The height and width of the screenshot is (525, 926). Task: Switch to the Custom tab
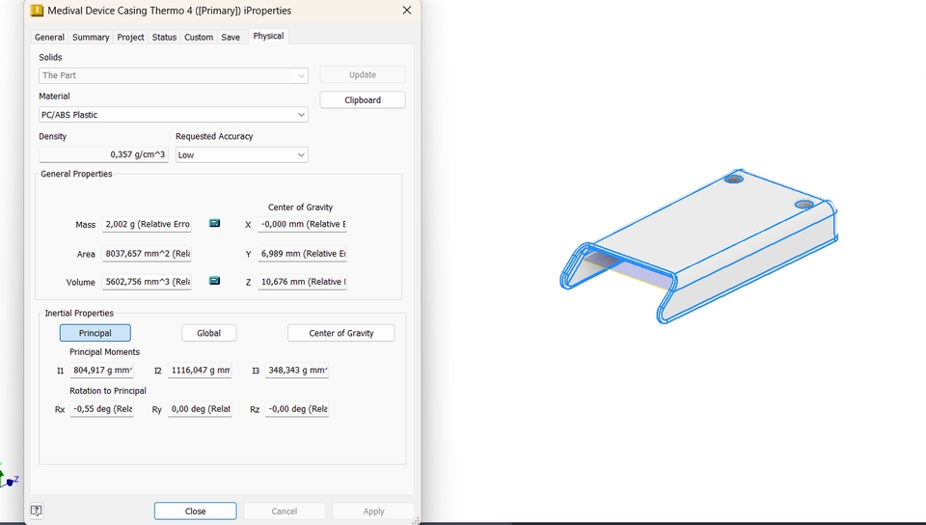click(x=199, y=38)
